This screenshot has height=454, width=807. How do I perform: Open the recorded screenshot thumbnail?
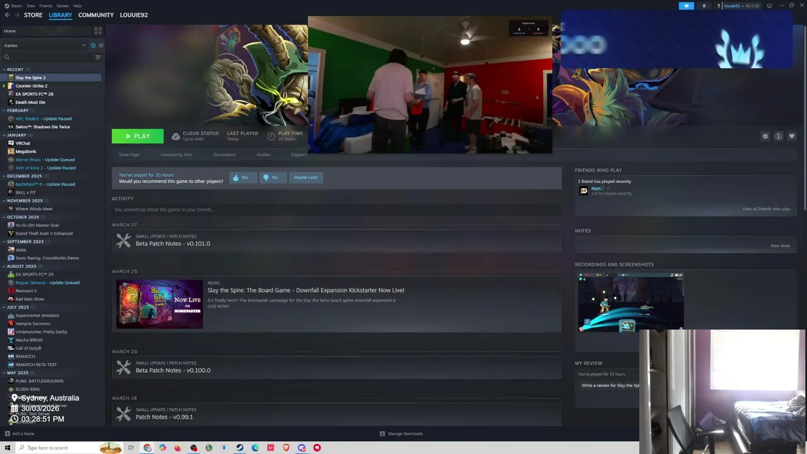pos(630,301)
